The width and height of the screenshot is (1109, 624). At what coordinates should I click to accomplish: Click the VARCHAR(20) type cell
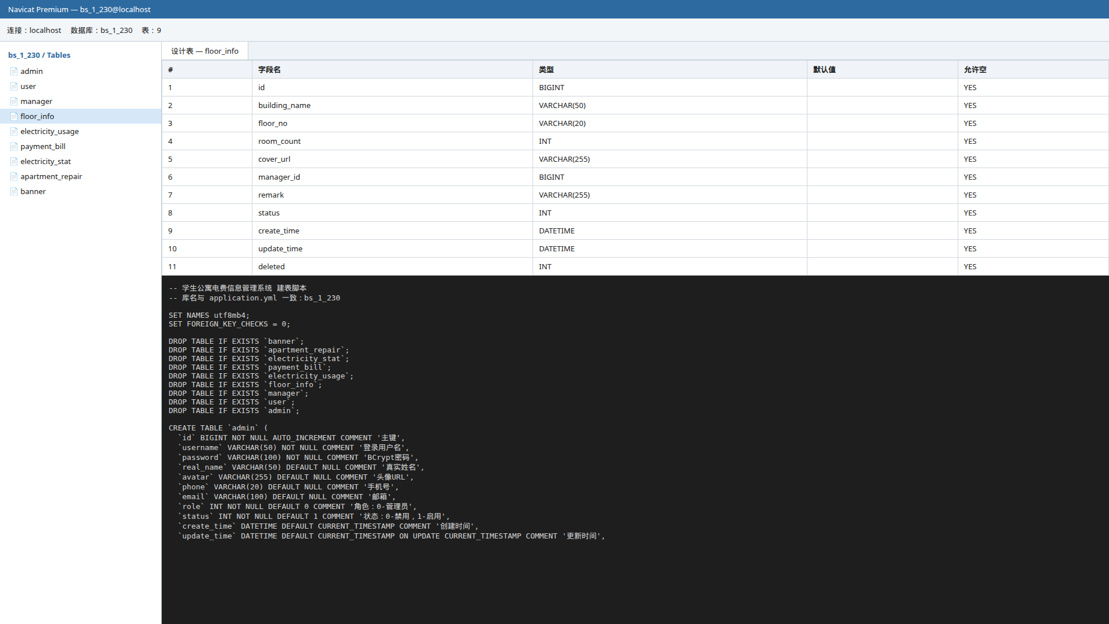[669, 123]
